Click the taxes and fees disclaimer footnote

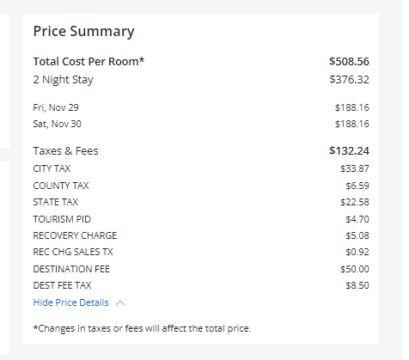pos(142,328)
